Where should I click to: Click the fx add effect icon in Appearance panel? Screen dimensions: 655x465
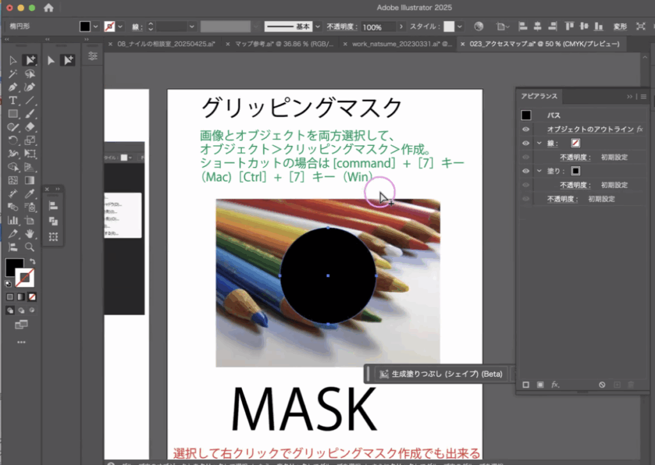tap(555, 384)
